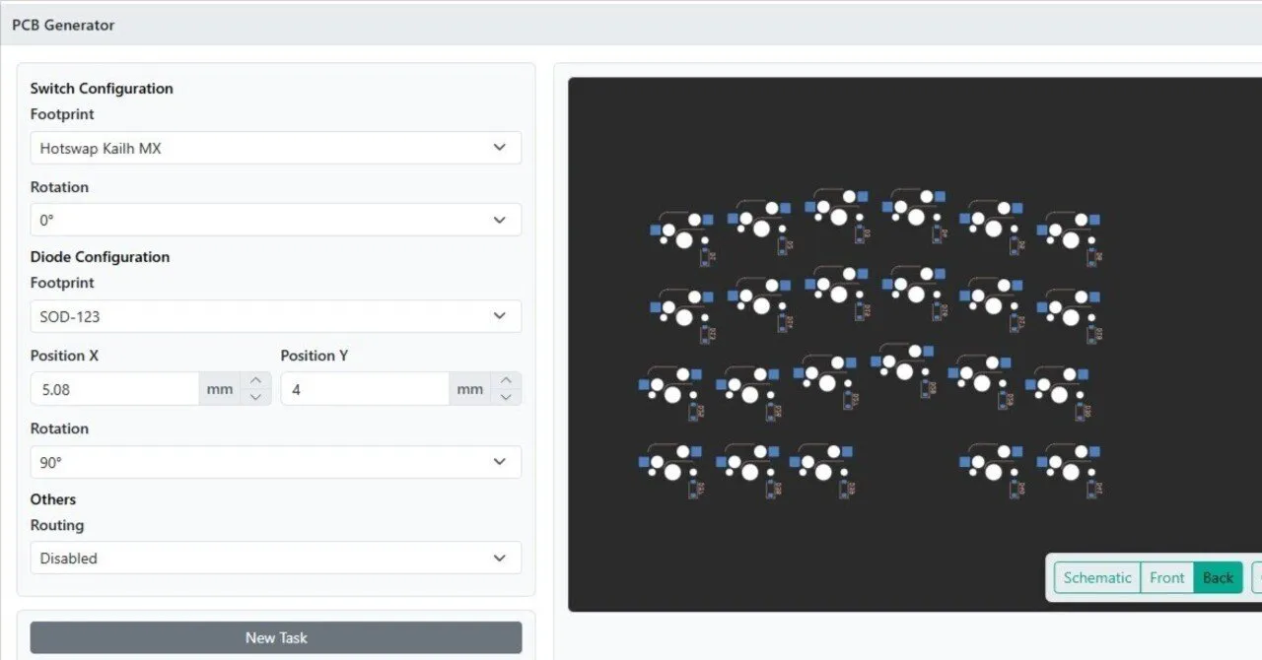Expand the switch Rotation dropdown set to 0°

tap(275, 220)
